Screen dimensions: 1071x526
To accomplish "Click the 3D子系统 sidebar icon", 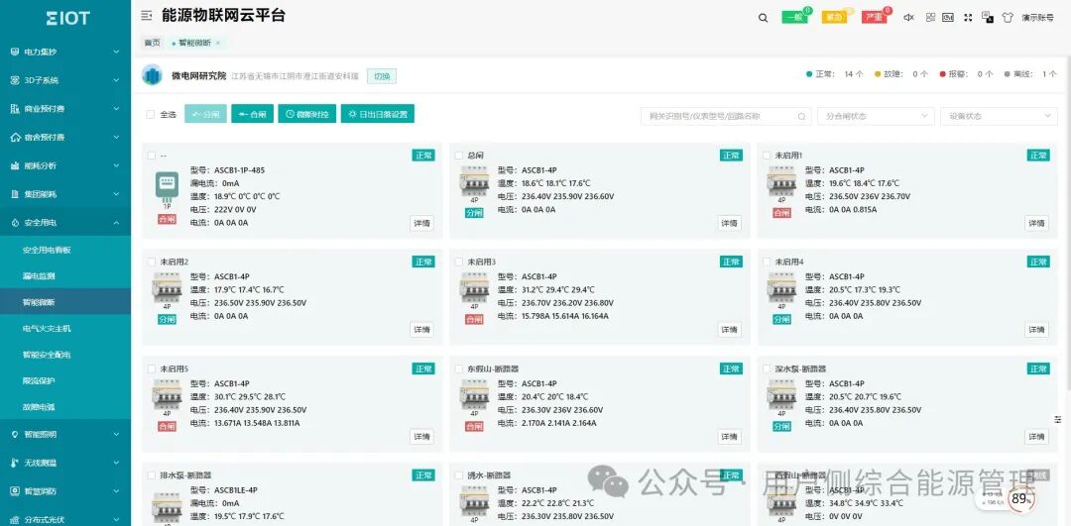I will click(x=15, y=80).
